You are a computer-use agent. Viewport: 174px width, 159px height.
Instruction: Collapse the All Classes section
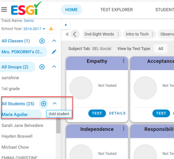(x=54, y=41)
